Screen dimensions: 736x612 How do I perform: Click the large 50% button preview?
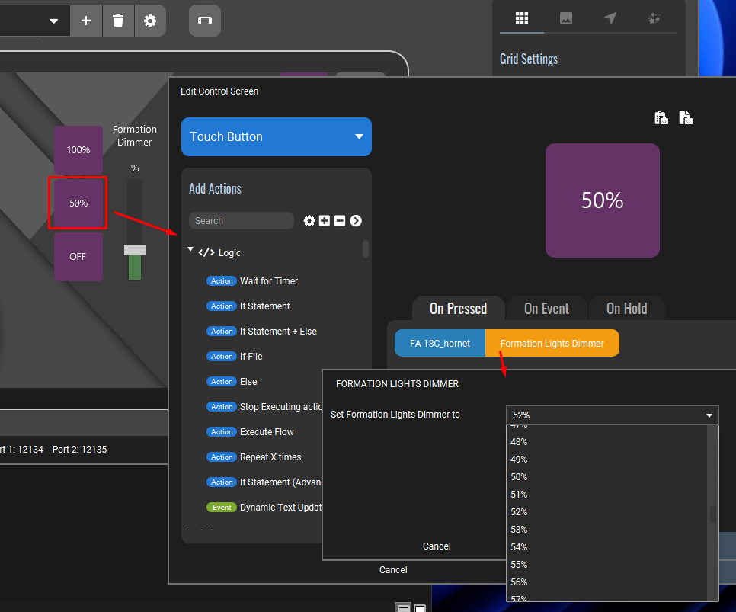click(602, 200)
